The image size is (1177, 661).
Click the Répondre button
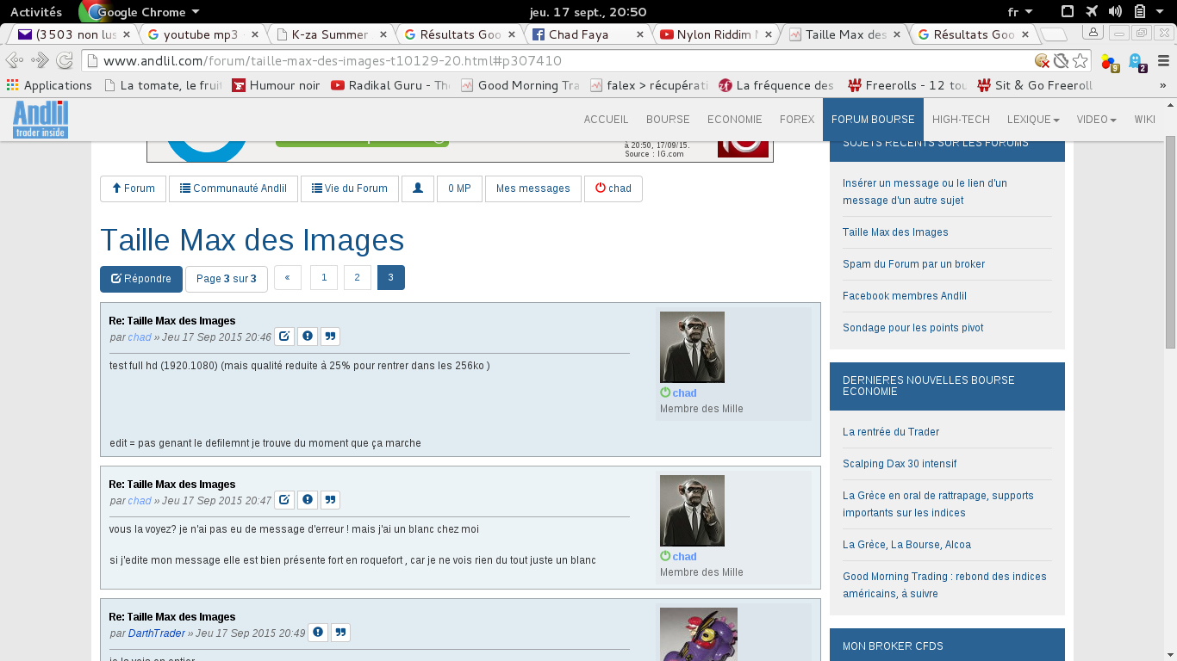[x=141, y=279]
